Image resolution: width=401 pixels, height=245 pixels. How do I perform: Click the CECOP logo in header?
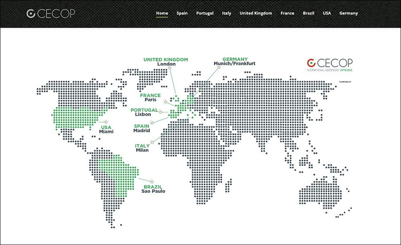click(50, 14)
